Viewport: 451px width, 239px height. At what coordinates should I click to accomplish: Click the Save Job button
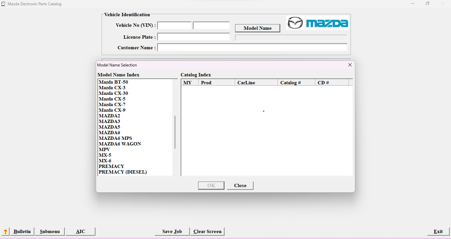(x=172, y=231)
